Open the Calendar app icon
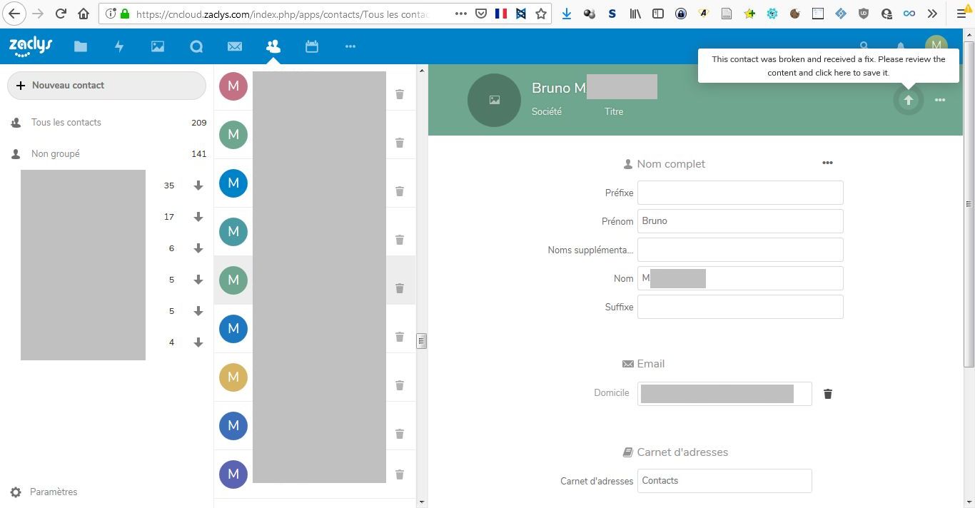The height and width of the screenshot is (508, 975). point(312,46)
